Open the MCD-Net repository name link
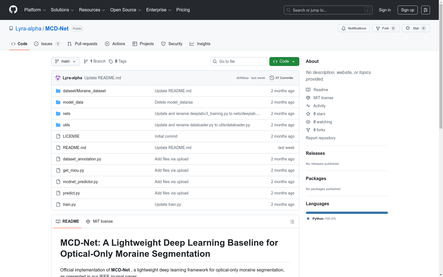443x277 pixels. 57,29
